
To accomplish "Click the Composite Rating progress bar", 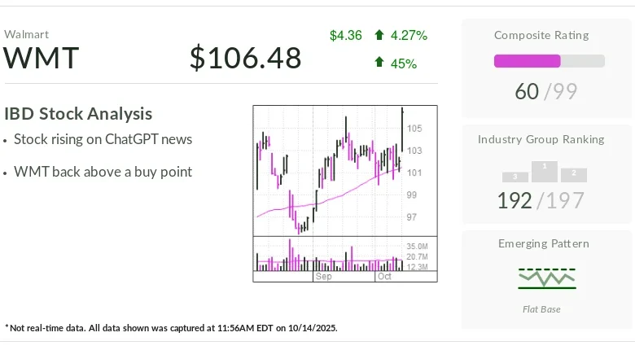I will point(549,61).
